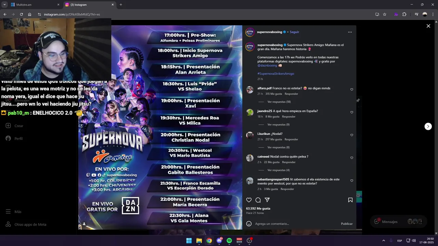The height and width of the screenshot is (246, 438).
Task: Open supernovaboxing header avatar
Action: coord(250,32)
